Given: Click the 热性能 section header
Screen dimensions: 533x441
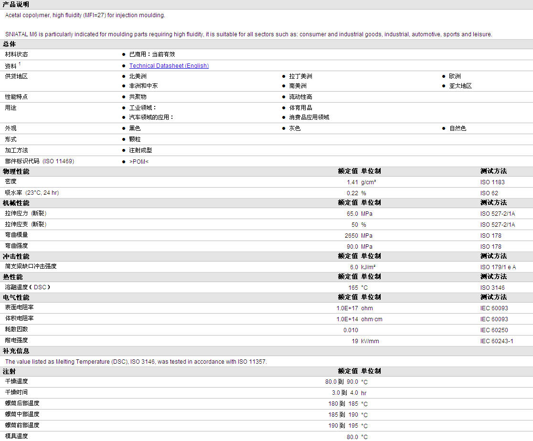Looking at the screenshot, I should 13,277.
